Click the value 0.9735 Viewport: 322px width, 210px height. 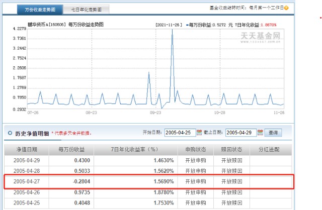(82, 192)
